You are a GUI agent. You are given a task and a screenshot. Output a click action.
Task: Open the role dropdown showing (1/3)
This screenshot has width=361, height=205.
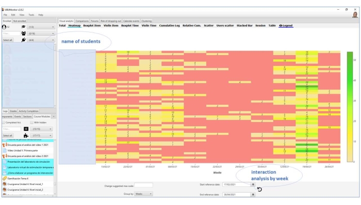pyautogui.click(x=41, y=27)
